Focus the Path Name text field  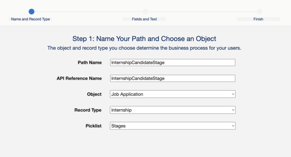point(172,63)
